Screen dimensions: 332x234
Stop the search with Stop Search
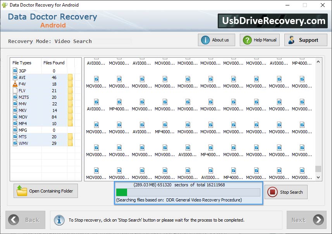pyautogui.click(x=286, y=192)
